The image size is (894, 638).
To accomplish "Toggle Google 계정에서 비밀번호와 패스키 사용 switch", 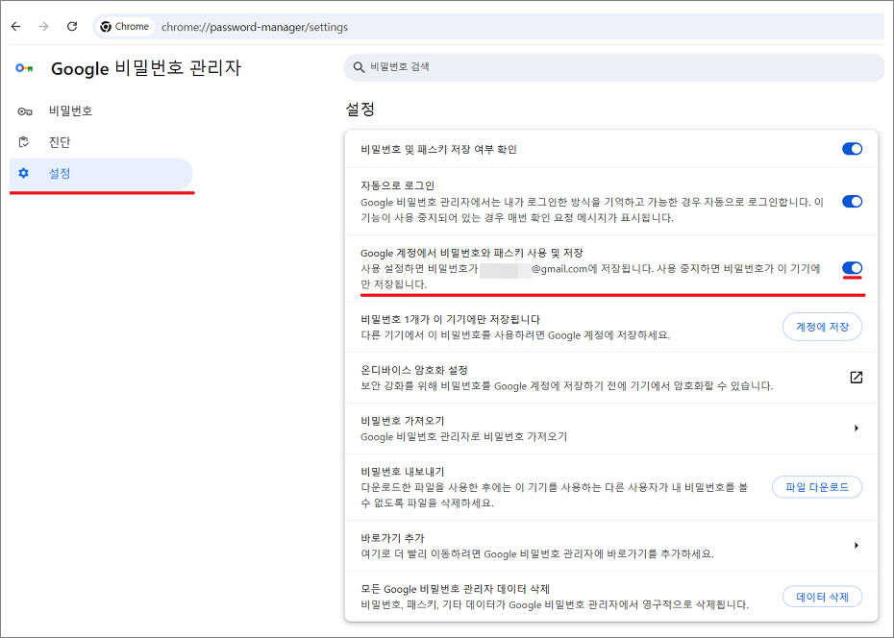I will 852,268.
